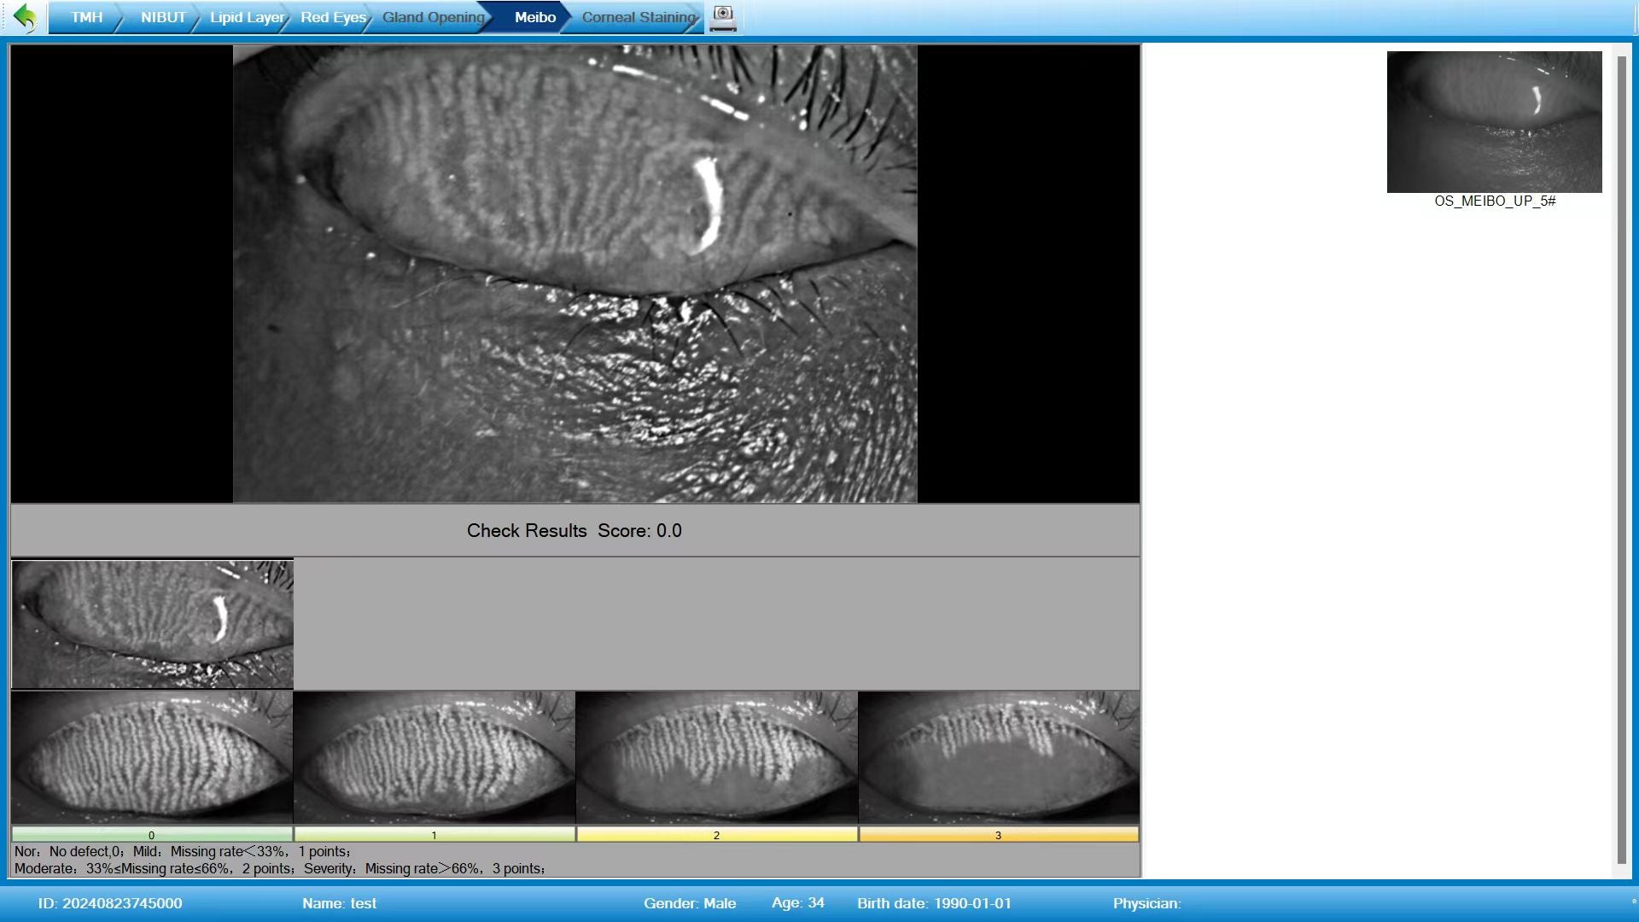Viewport: 1639px width, 922px height.
Task: Select the OS_MEIBO_UP_5# thumbnail image
Action: click(1494, 122)
